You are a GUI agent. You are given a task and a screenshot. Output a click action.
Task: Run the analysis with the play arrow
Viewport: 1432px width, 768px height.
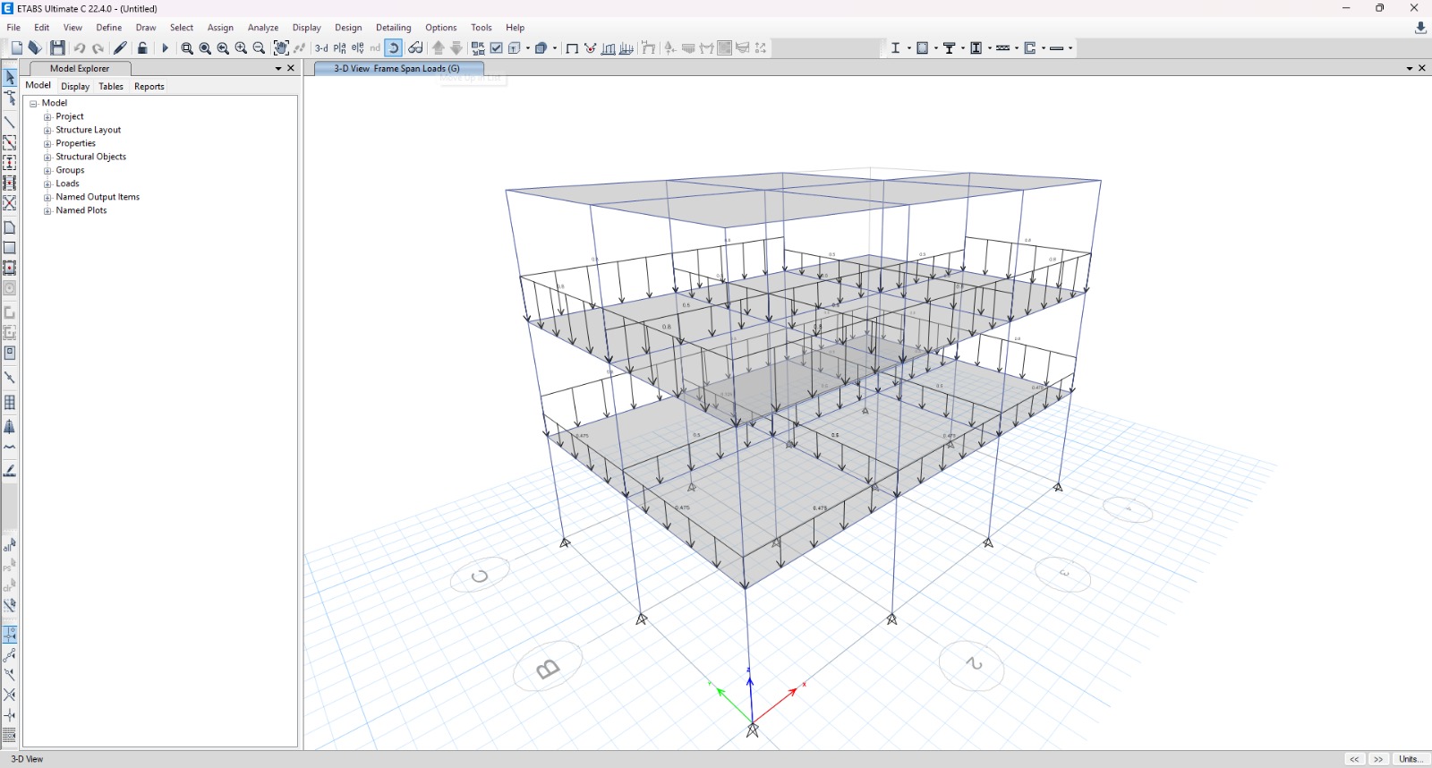(x=165, y=48)
